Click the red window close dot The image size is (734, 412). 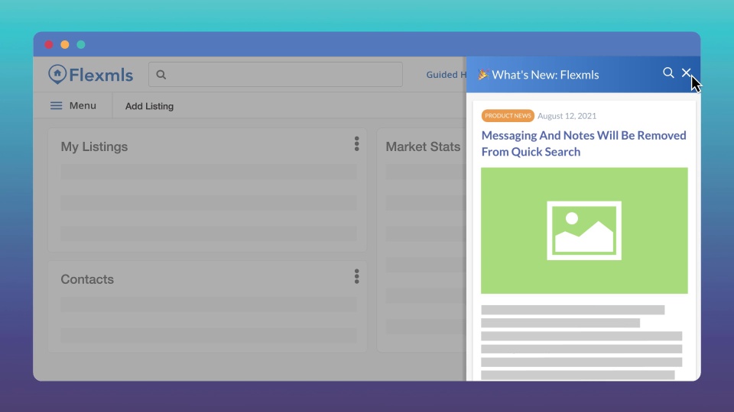click(49, 44)
